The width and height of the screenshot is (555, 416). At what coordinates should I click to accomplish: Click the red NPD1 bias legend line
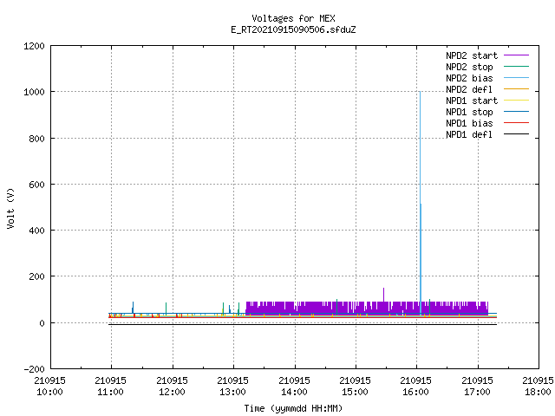[x=516, y=123]
